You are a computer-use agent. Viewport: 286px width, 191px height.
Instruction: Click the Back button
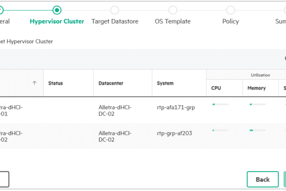click(x=263, y=179)
